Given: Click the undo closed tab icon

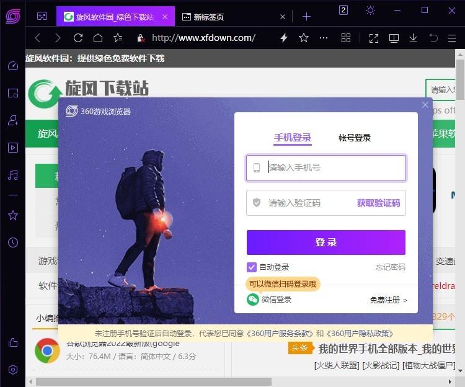Looking at the screenshot, I should (433, 38).
